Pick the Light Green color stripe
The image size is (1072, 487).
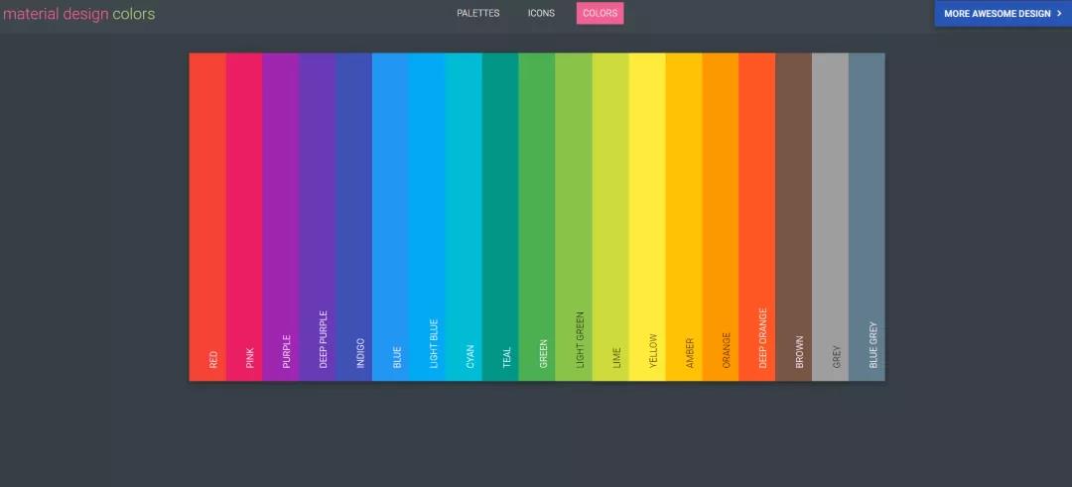(x=574, y=216)
